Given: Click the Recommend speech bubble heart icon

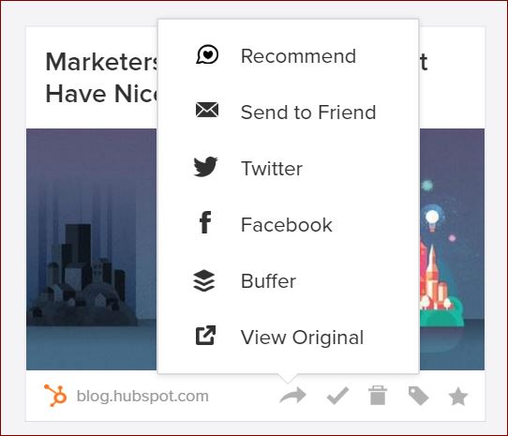Looking at the screenshot, I should (207, 54).
